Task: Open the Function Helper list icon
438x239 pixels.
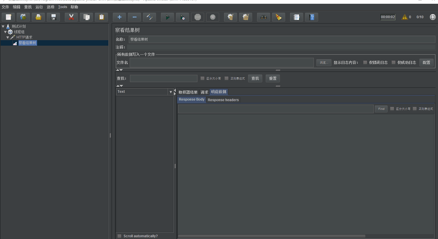Action: pyautogui.click(x=296, y=17)
